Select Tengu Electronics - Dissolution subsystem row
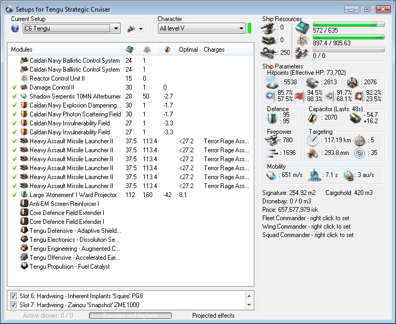The height and width of the screenshot is (324, 396). pyautogui.click(x=130, y=240)
